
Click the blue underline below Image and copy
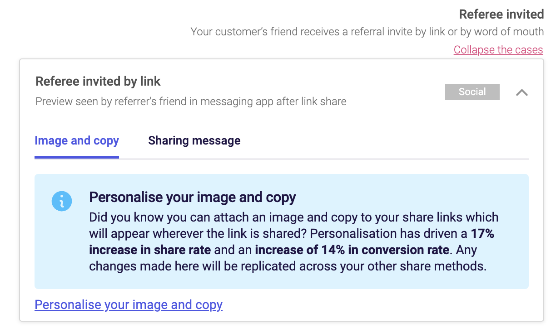[77, 157]
